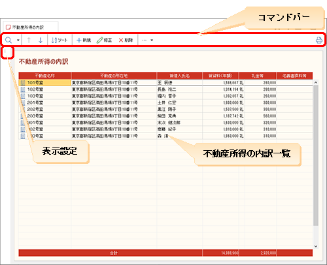
Task: Open the 表示設定 display settings handle
Action: tap(5, 52)
